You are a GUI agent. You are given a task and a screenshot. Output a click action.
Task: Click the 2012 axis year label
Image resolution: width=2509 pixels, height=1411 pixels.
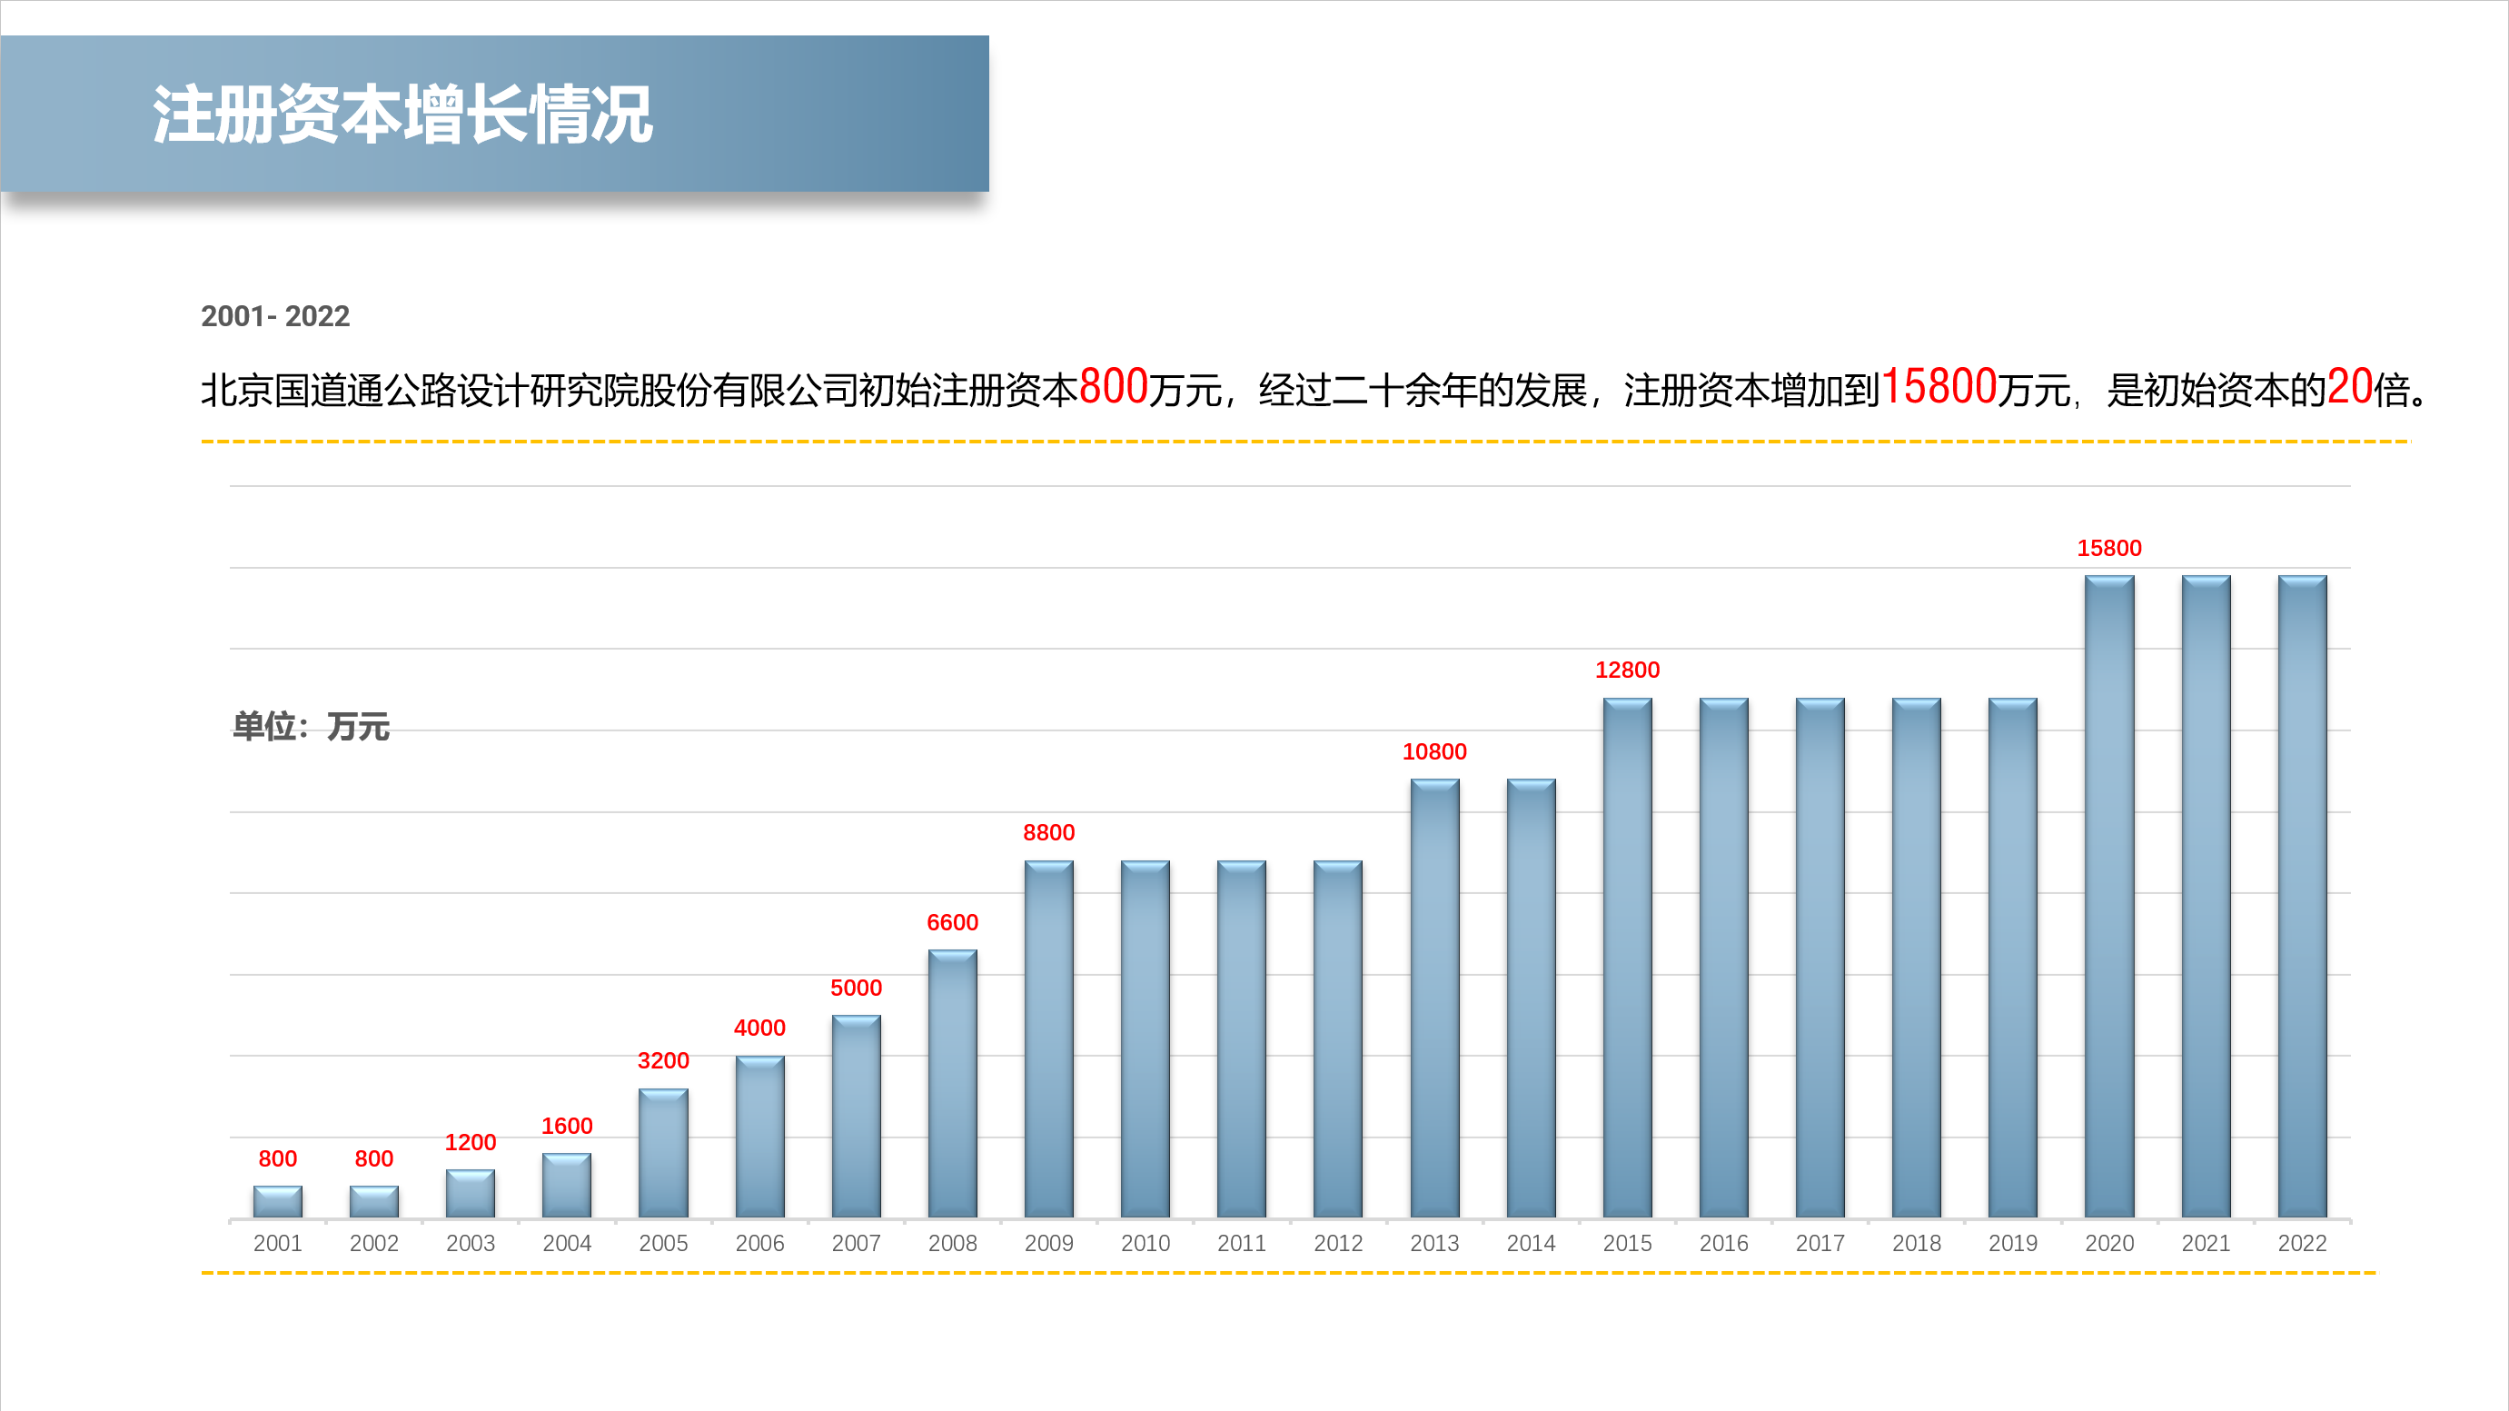tap(1337, 1242)
